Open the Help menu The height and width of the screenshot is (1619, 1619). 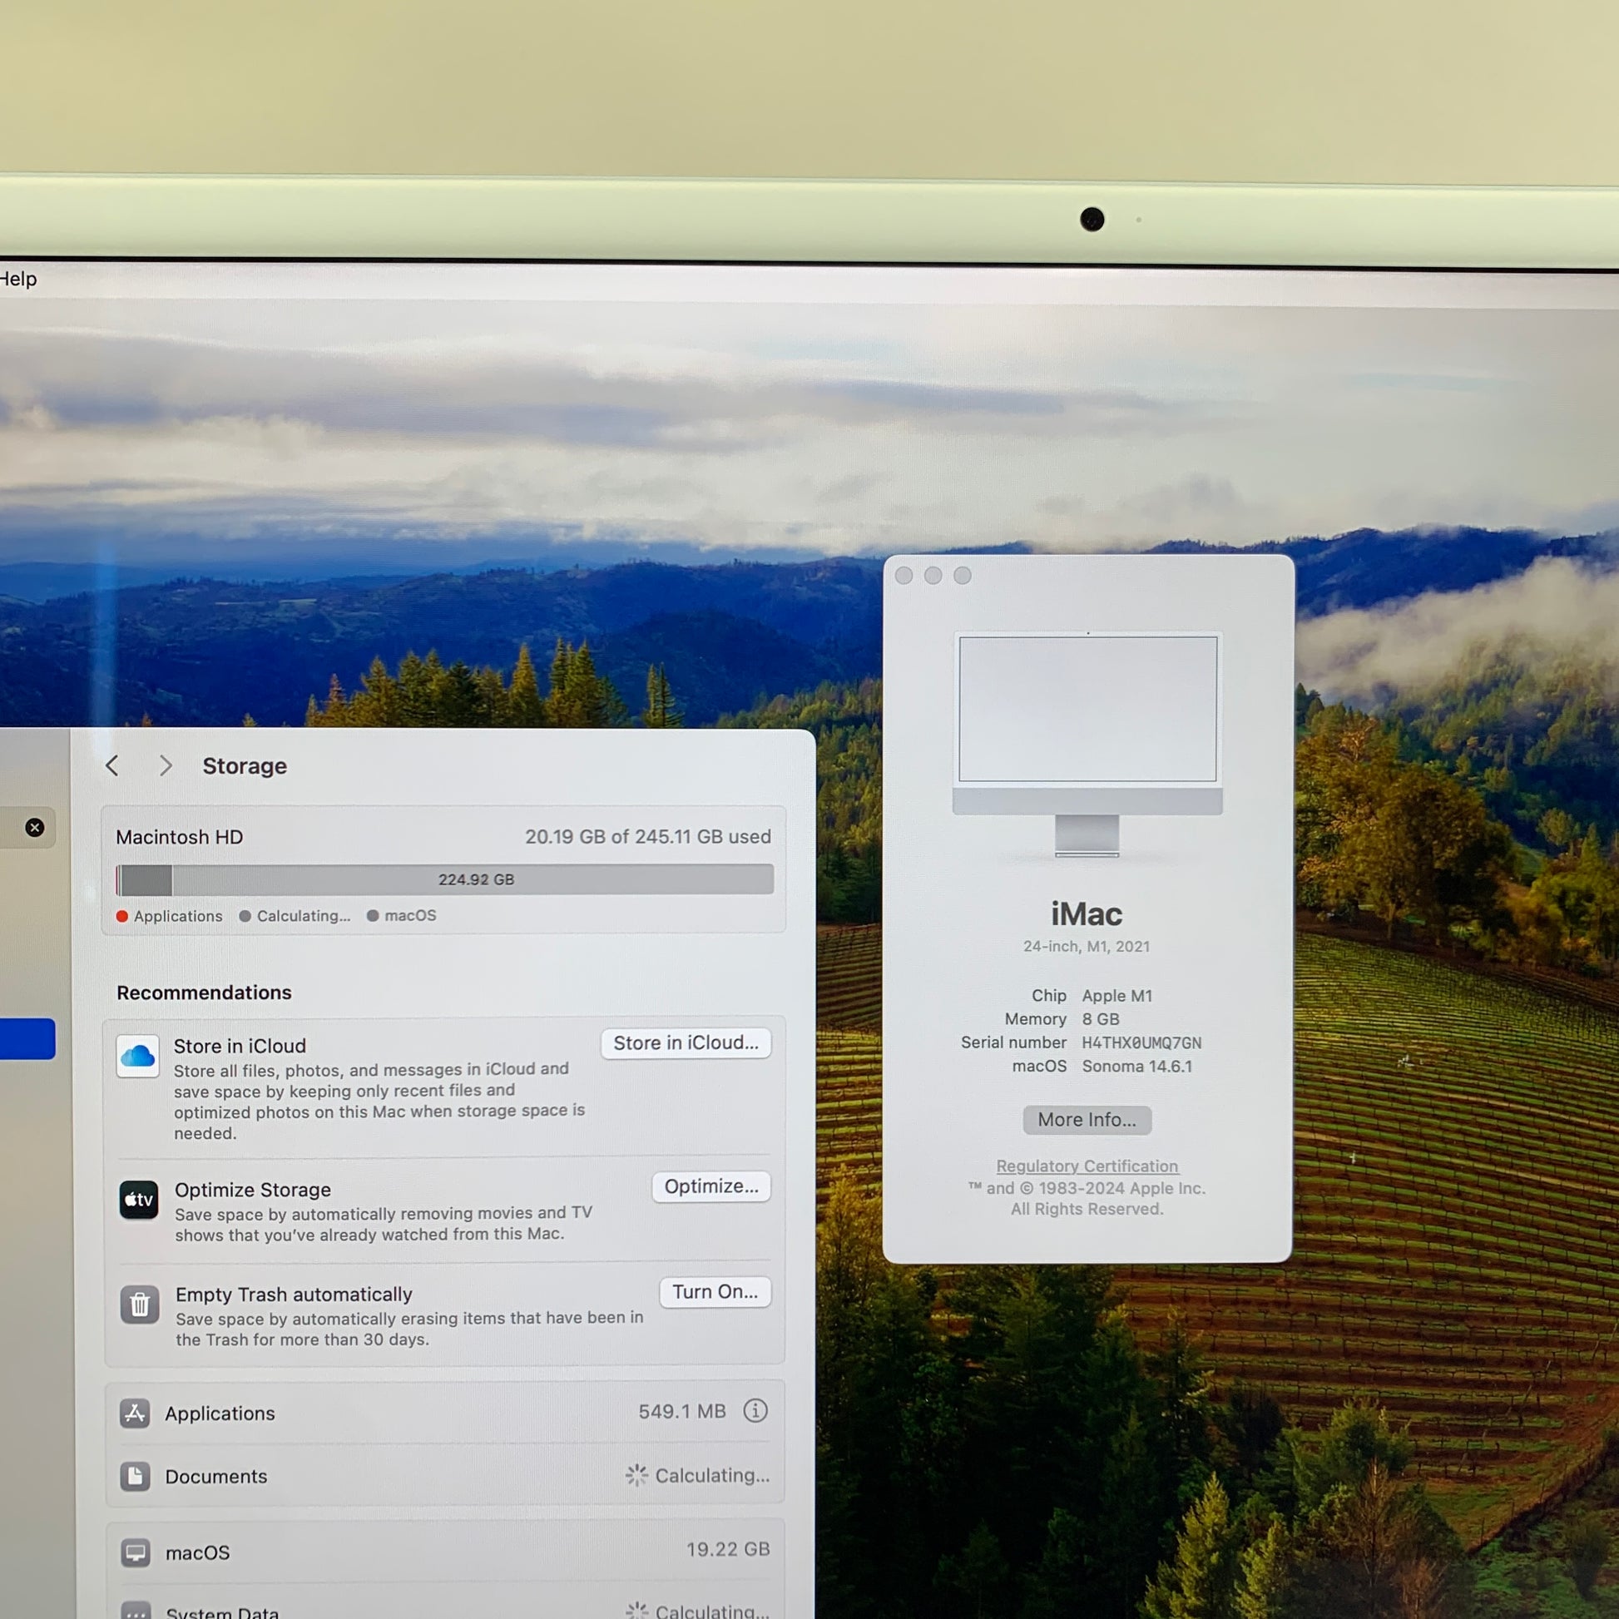click(17, 279)
